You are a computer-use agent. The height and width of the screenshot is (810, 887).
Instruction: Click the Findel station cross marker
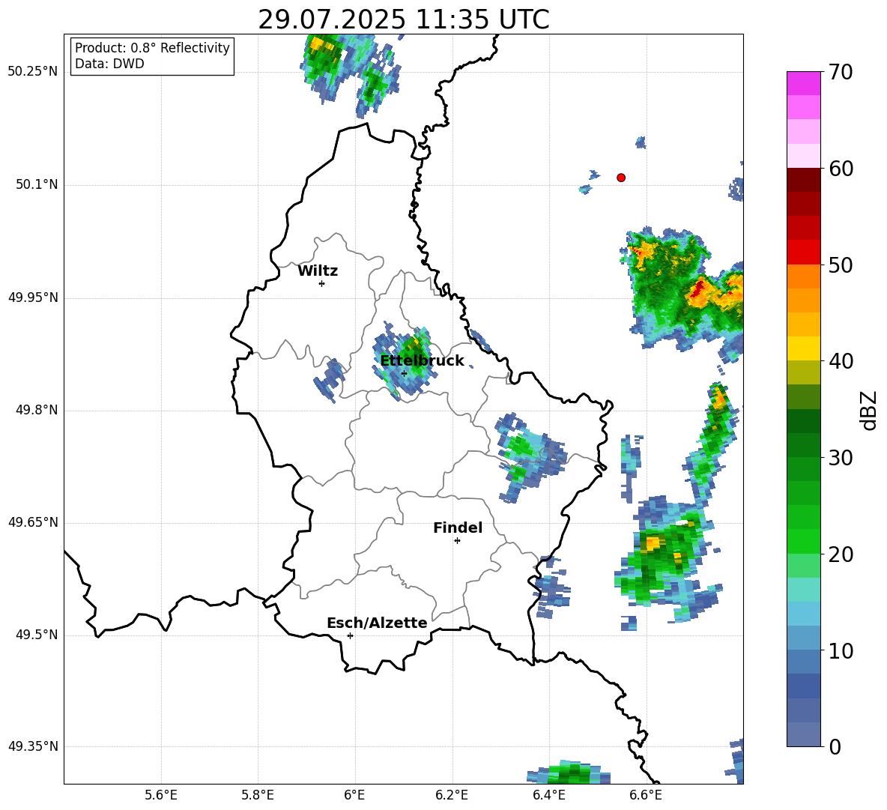click(457, 541)
